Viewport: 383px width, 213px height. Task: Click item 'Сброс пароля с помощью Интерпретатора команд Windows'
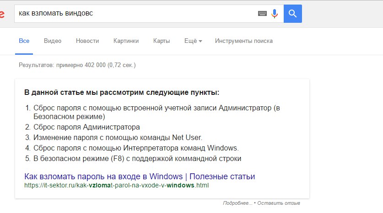click(x=136, y=148)
